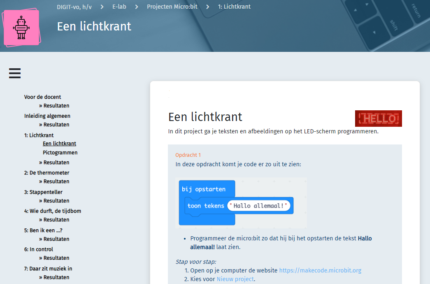Open the hamburger navigation menu
Screen dimensions: 430x284
14,73
